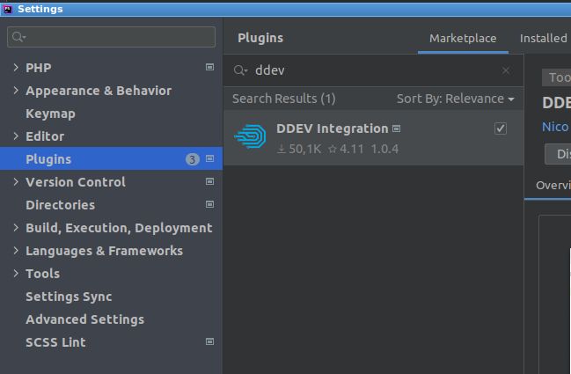The height and width of the screenshot is (374, 571).
Task: Expand the PHP settings section
Action: 16,68
